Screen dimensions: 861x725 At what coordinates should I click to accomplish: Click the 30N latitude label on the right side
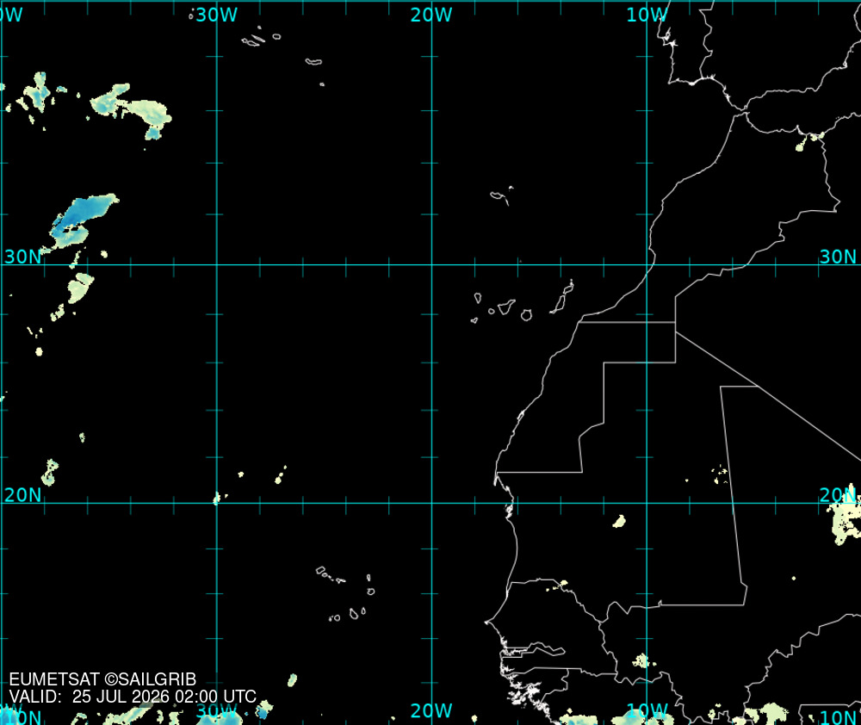838,257
